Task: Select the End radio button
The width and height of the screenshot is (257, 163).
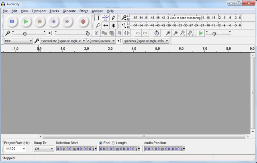Action: (101, 143)
